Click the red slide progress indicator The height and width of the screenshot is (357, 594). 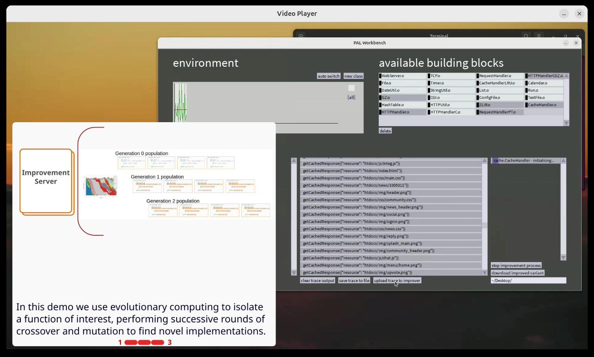point(144,342)
